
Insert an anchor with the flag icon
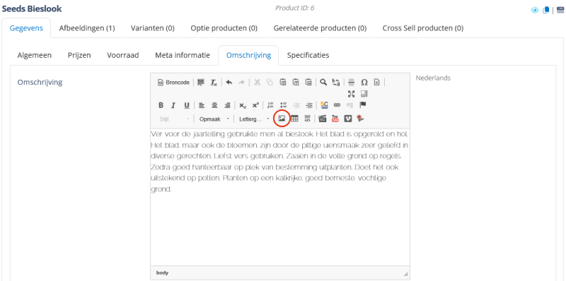pos(362,105)
